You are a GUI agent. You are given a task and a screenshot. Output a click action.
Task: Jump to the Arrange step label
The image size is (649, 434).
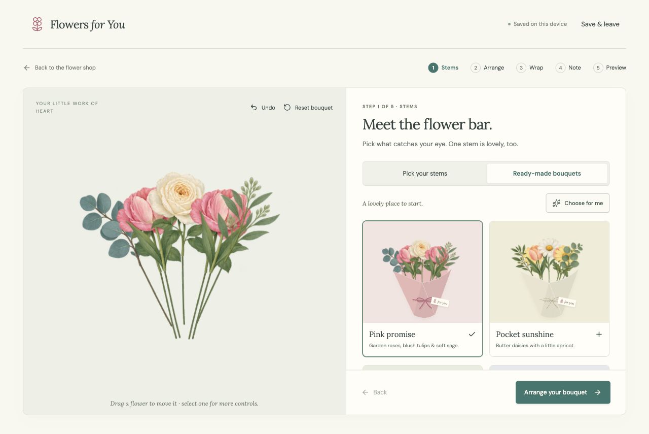tap(494, 68)
